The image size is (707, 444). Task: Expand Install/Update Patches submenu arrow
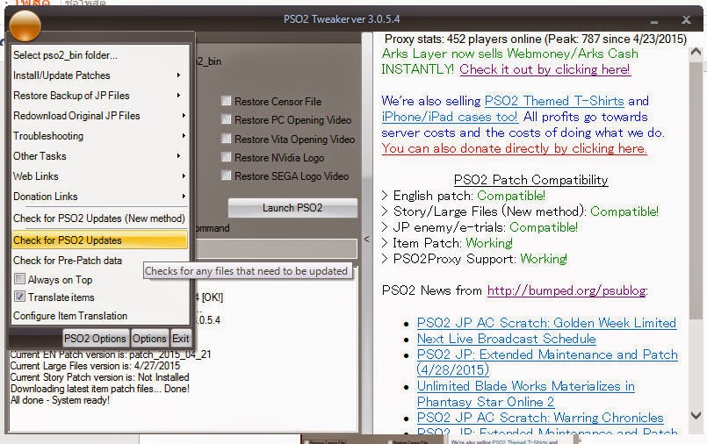179,75
